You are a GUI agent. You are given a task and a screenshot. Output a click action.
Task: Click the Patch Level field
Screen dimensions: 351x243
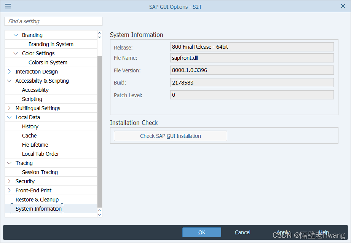[252, 95]
